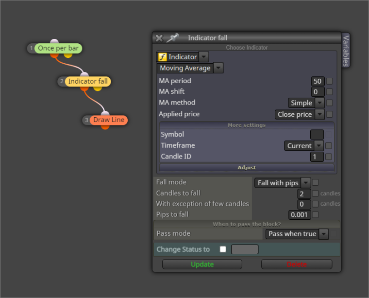Screen dimensions: 369x298
Task: Click the yellow output of Indicator fall block
Action: 98,88
